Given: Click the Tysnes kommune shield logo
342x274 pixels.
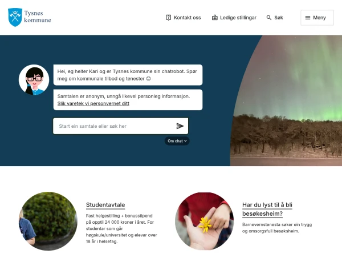Looking at the screenshot, I should pos(15,17).
